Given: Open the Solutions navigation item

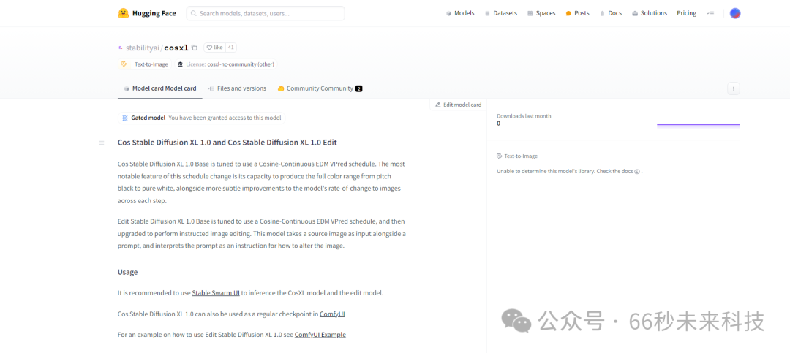Looking at the screenshot, I should [x=650, y=13].
